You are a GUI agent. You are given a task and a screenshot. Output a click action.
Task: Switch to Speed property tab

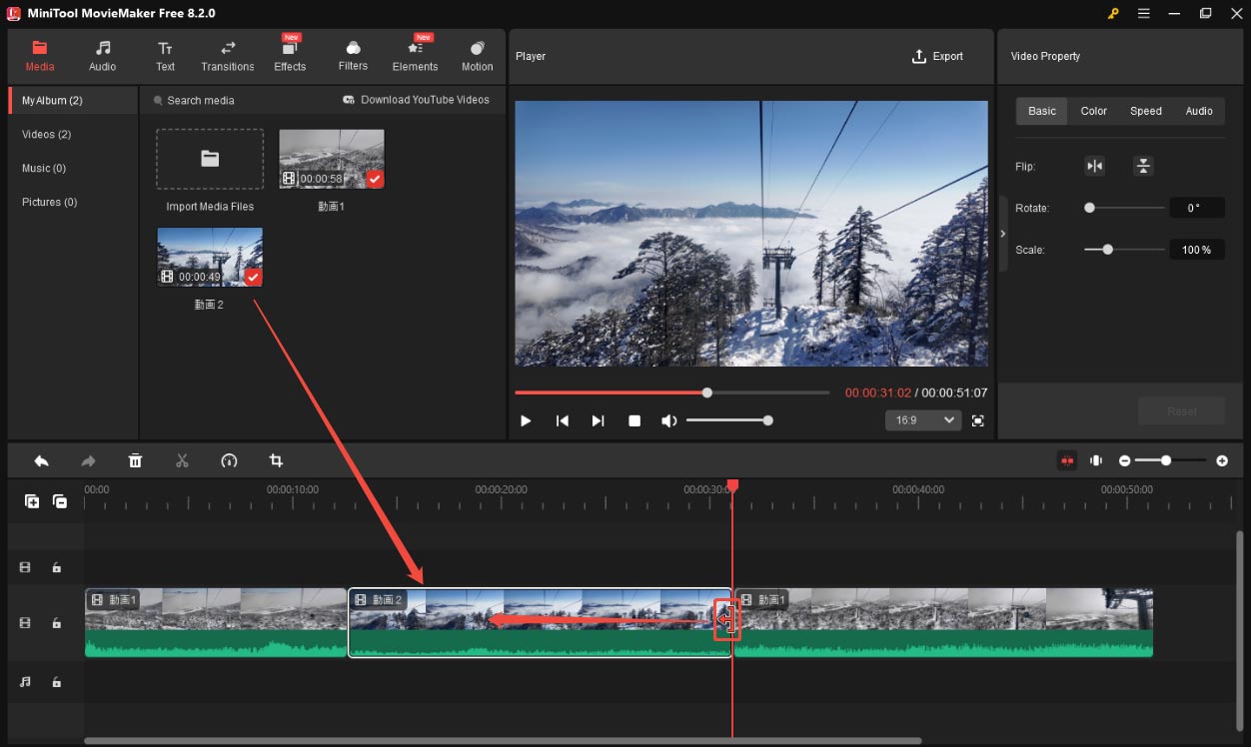coord(1146,111)
